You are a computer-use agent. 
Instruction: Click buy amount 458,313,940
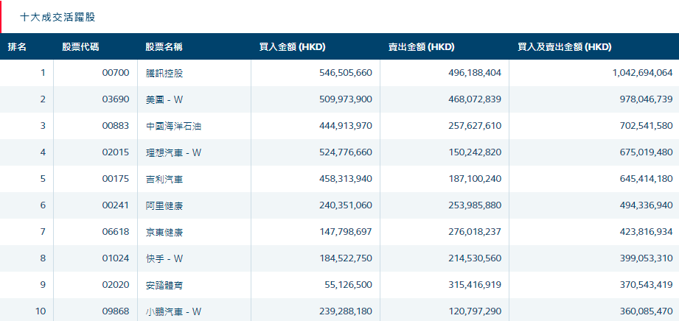(346, 179)
